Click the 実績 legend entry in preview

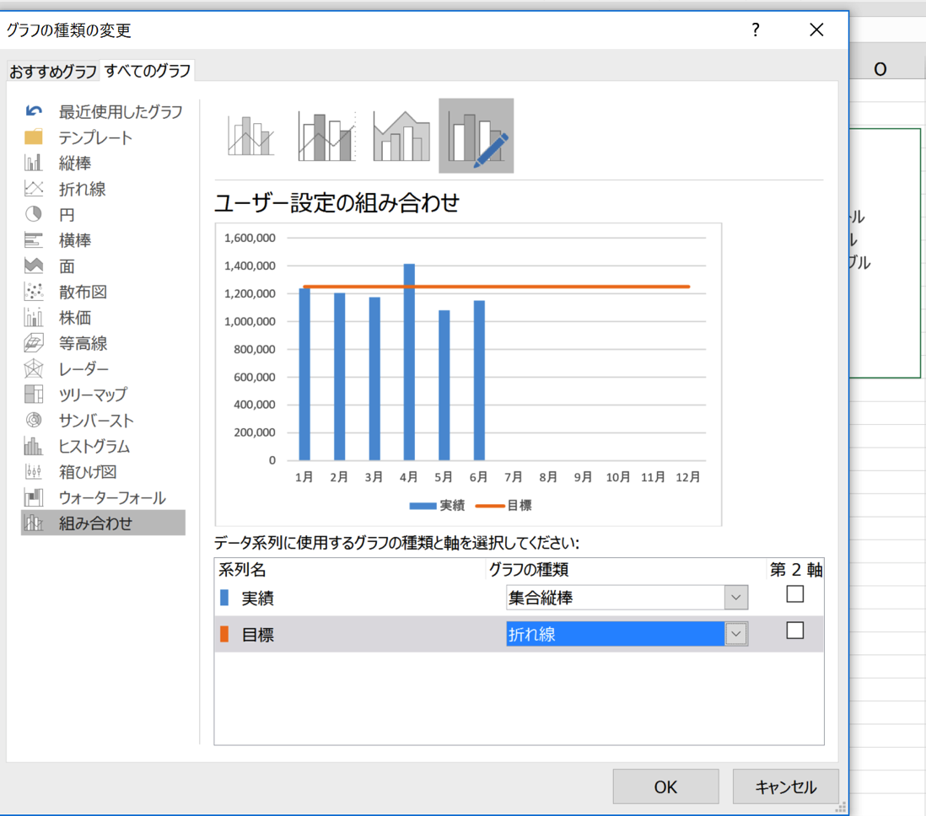pyautogui.click(x=437, y=506)
